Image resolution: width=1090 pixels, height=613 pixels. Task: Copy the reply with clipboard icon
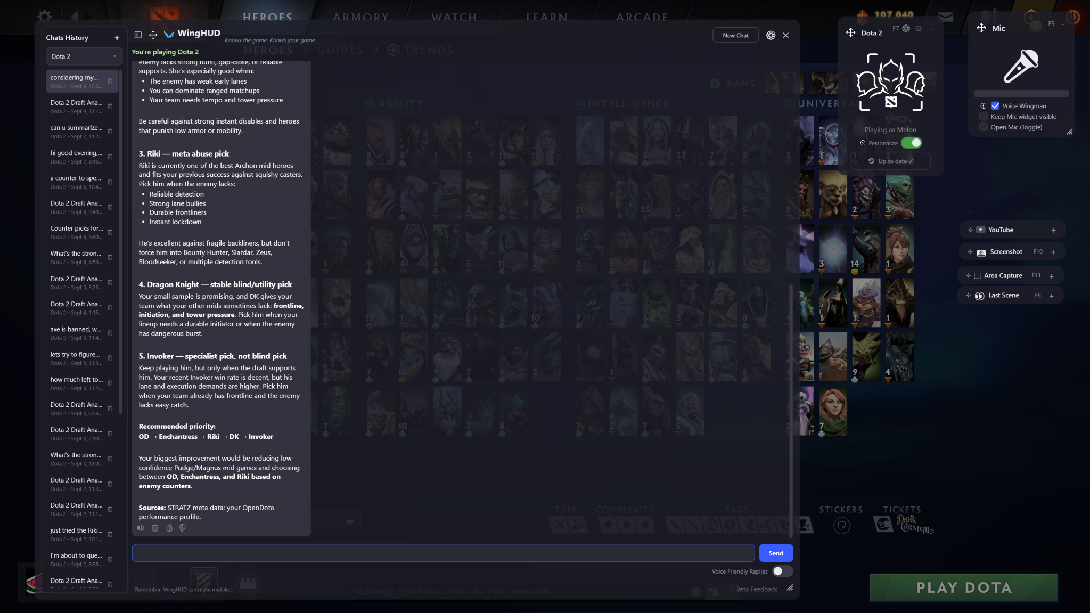(155, 528)
